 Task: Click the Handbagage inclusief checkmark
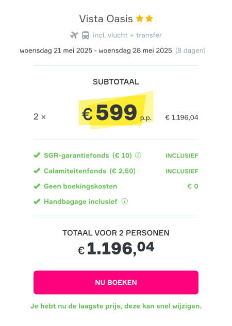tap(37, 202)
